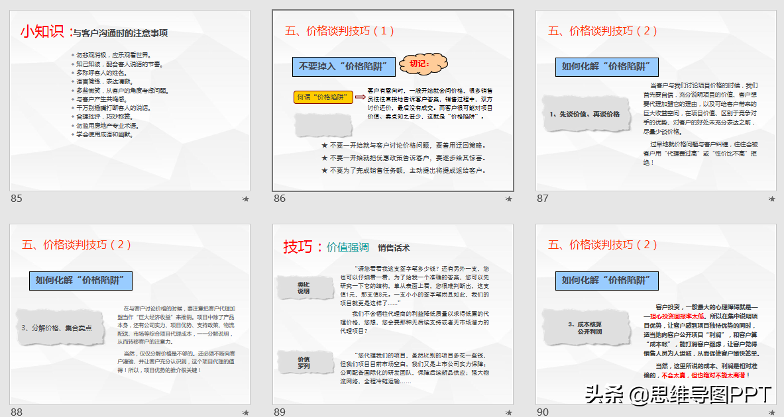Select slide 89 thumbnail 技巧:价值强调
Image resolution: width=784 pixels, height=417 pixels.
[x=393, y=314]
